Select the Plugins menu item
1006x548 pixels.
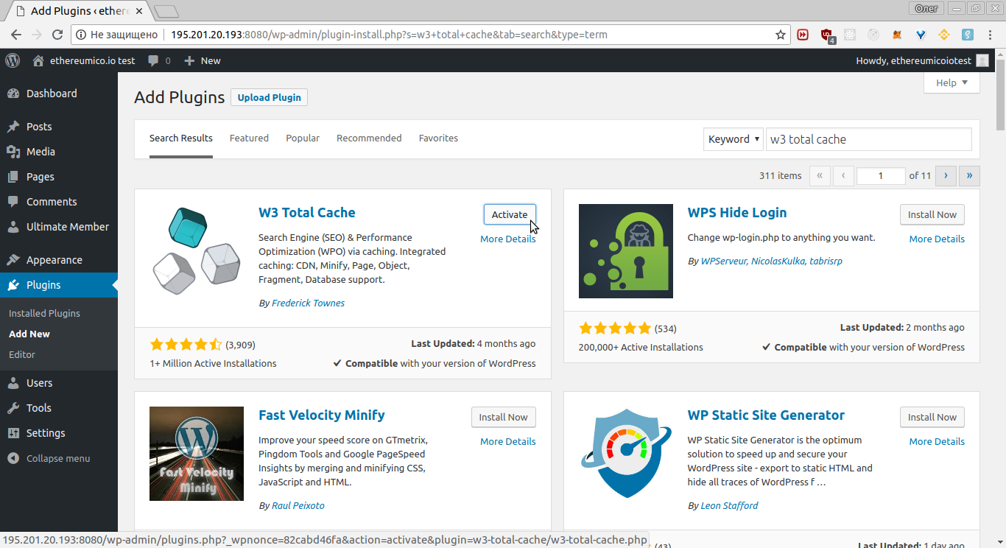click(x=59, y=285)
